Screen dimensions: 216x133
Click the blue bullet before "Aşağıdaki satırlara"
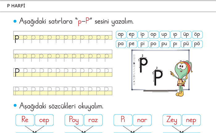click(x=15, y=22)
